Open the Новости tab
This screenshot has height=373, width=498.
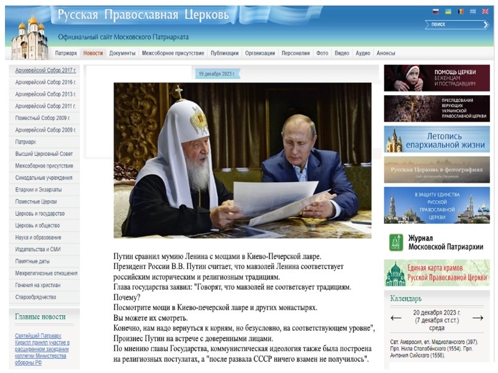[x=93, y=53]
